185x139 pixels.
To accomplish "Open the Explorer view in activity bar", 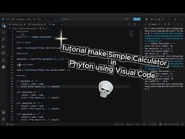I will [x=3, y=25].
